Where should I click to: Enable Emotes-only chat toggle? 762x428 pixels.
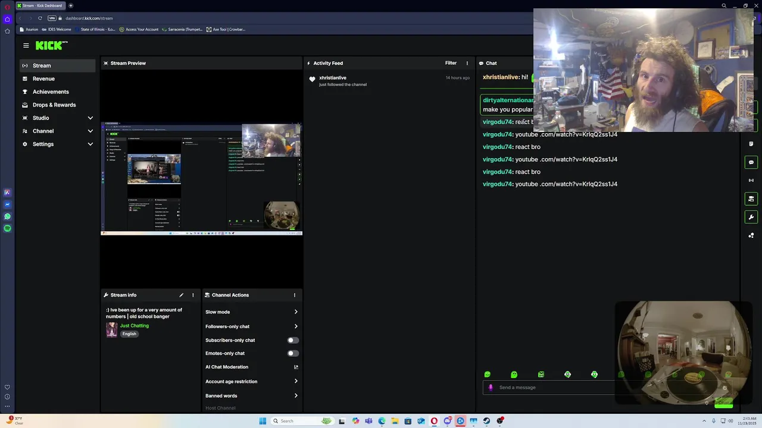[293, 353]
